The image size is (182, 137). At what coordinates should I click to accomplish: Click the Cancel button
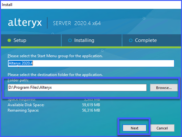[x=162, y=128]
